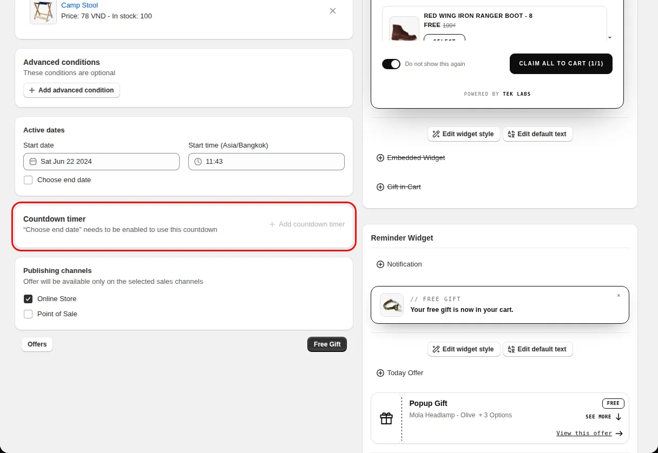Expand the Notification section
Image resolution: width=658 pixels, height=453 pixels.
(x=399, y=264)
